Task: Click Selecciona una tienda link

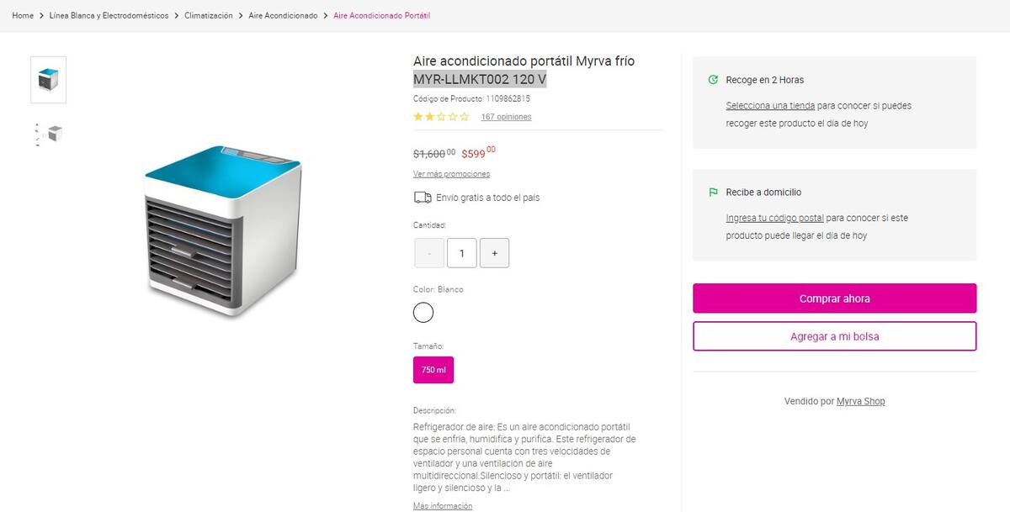Action: pos(770,106)
